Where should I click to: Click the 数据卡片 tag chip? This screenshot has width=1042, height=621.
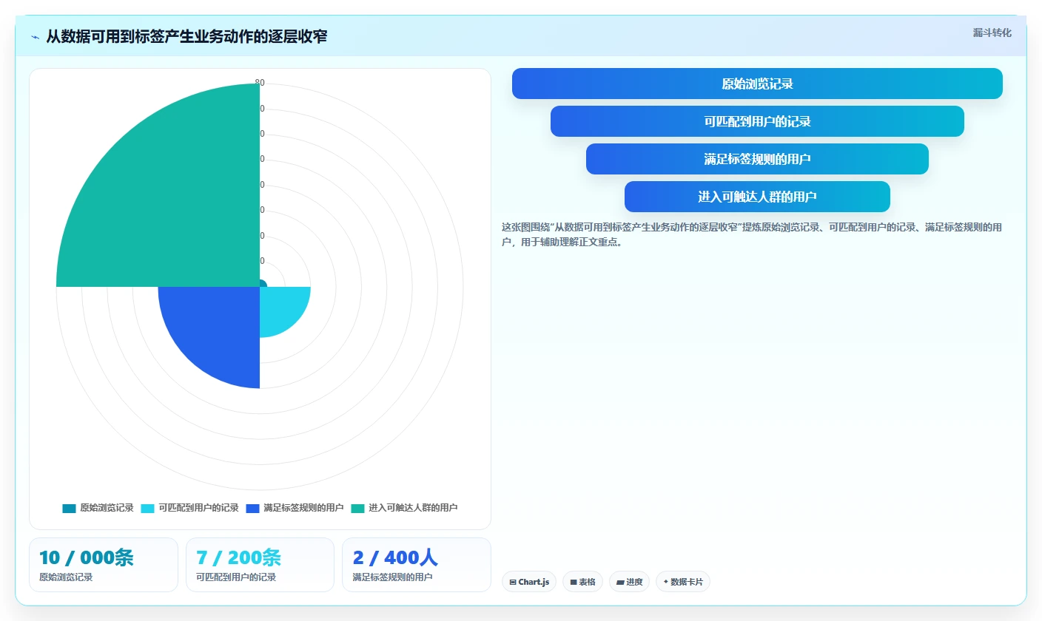[683, 582]
